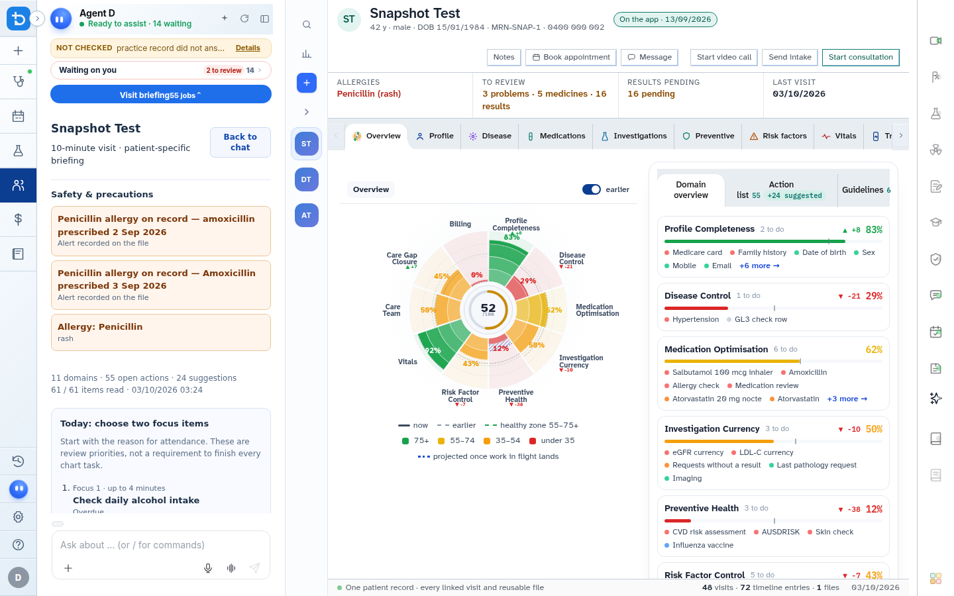Click the history clock icon in sidebar
Image resolution: width=954 pixels, height=596 pixels.
point(19,461)
